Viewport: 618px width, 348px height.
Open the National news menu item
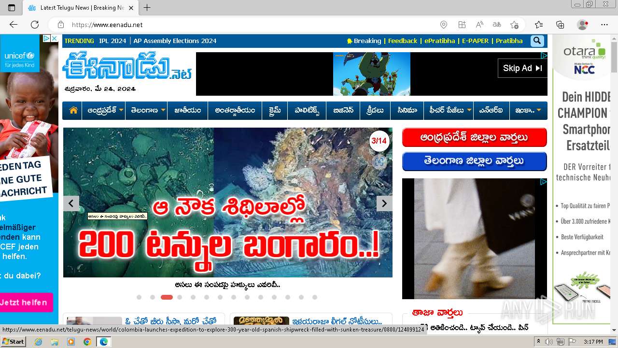(188, 110)
